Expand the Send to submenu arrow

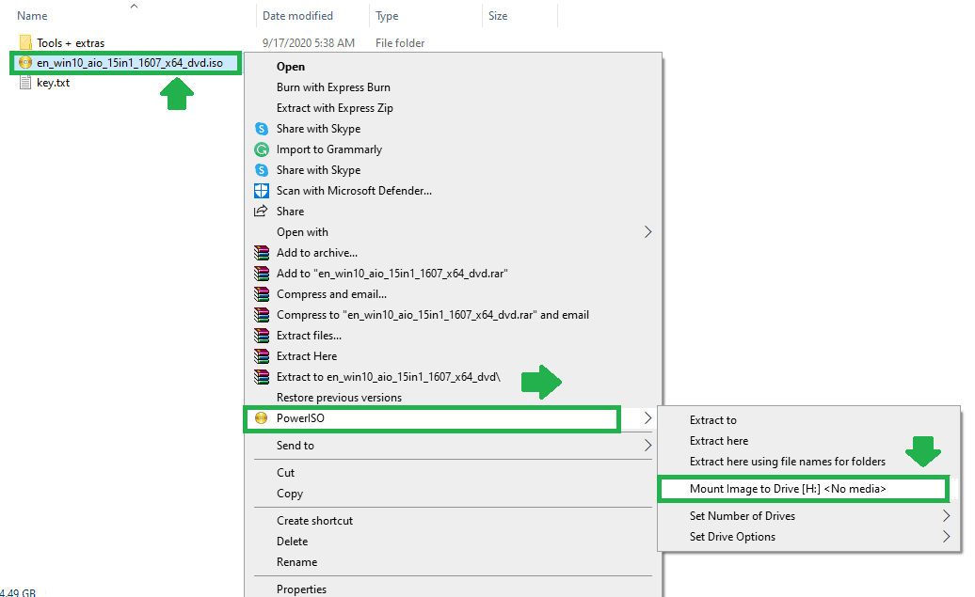pyautogui.click(x=647, y=446)
